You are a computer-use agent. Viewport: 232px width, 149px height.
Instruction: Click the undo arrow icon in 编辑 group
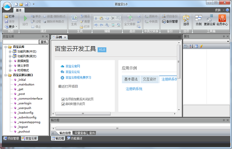[x=96, y=25]
